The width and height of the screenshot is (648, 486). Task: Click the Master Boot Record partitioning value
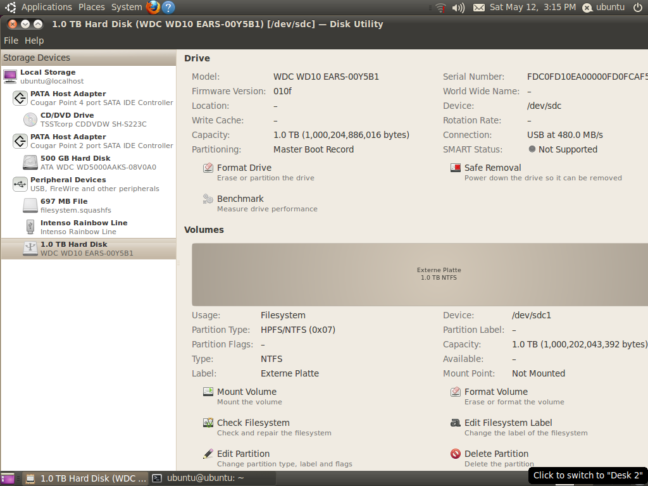click(x=313, y=149)
